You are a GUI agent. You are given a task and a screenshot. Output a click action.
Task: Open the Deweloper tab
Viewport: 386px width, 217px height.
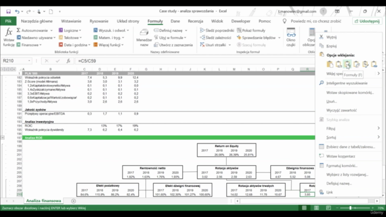[x=241, y=21]
